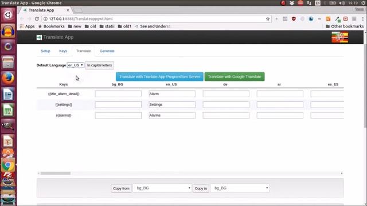Click the browser Forward arrow

pos(29,19)
